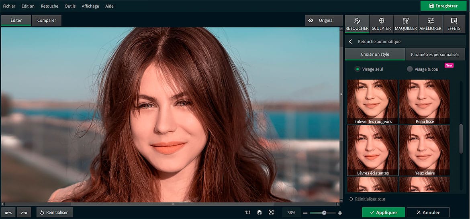Image resolution: width=470 pixels, height=219 pixels.
Task: Open the Aide menu
Action: tap(109, 6)
